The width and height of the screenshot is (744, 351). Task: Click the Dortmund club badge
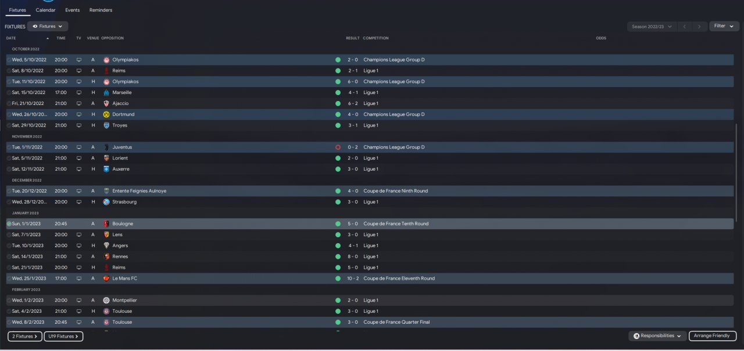coord(106,114)
